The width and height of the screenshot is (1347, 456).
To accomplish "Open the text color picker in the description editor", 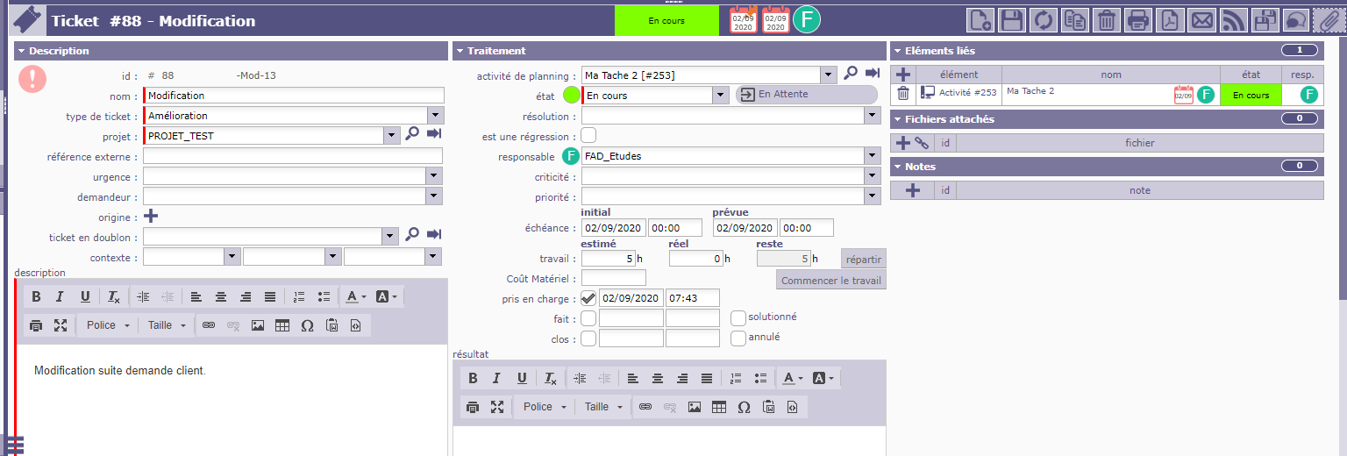I will coord(356,296).
